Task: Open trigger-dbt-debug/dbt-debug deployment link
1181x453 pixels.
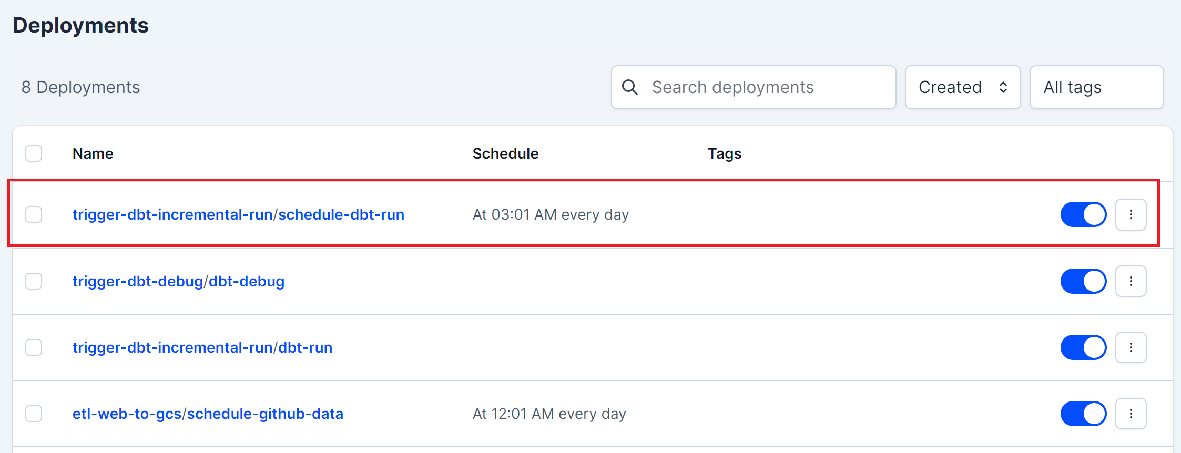Action: 178,281
